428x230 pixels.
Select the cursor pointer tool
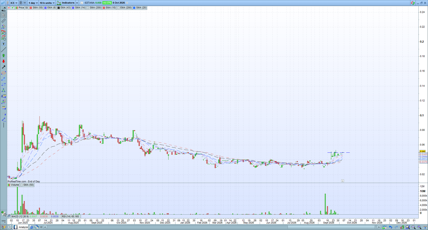point(4,15)
